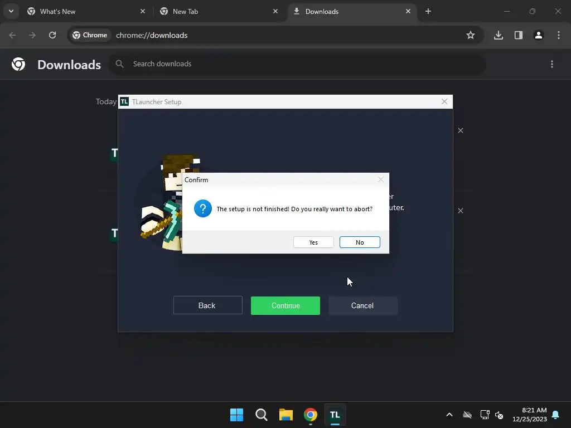The image size is (571, 428).
Task: Click No in the Confirm dialog
Action: 360,242
